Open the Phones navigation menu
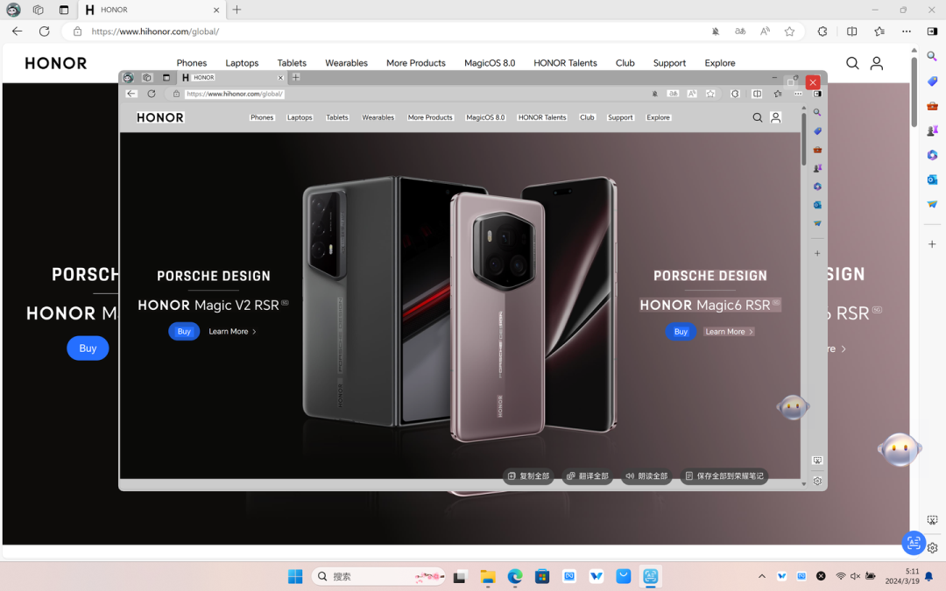 click(191, 63)
